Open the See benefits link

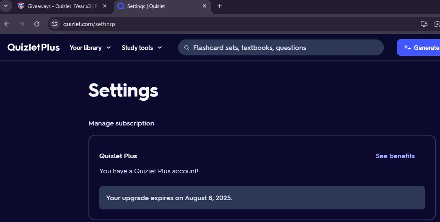pos(395,156)
